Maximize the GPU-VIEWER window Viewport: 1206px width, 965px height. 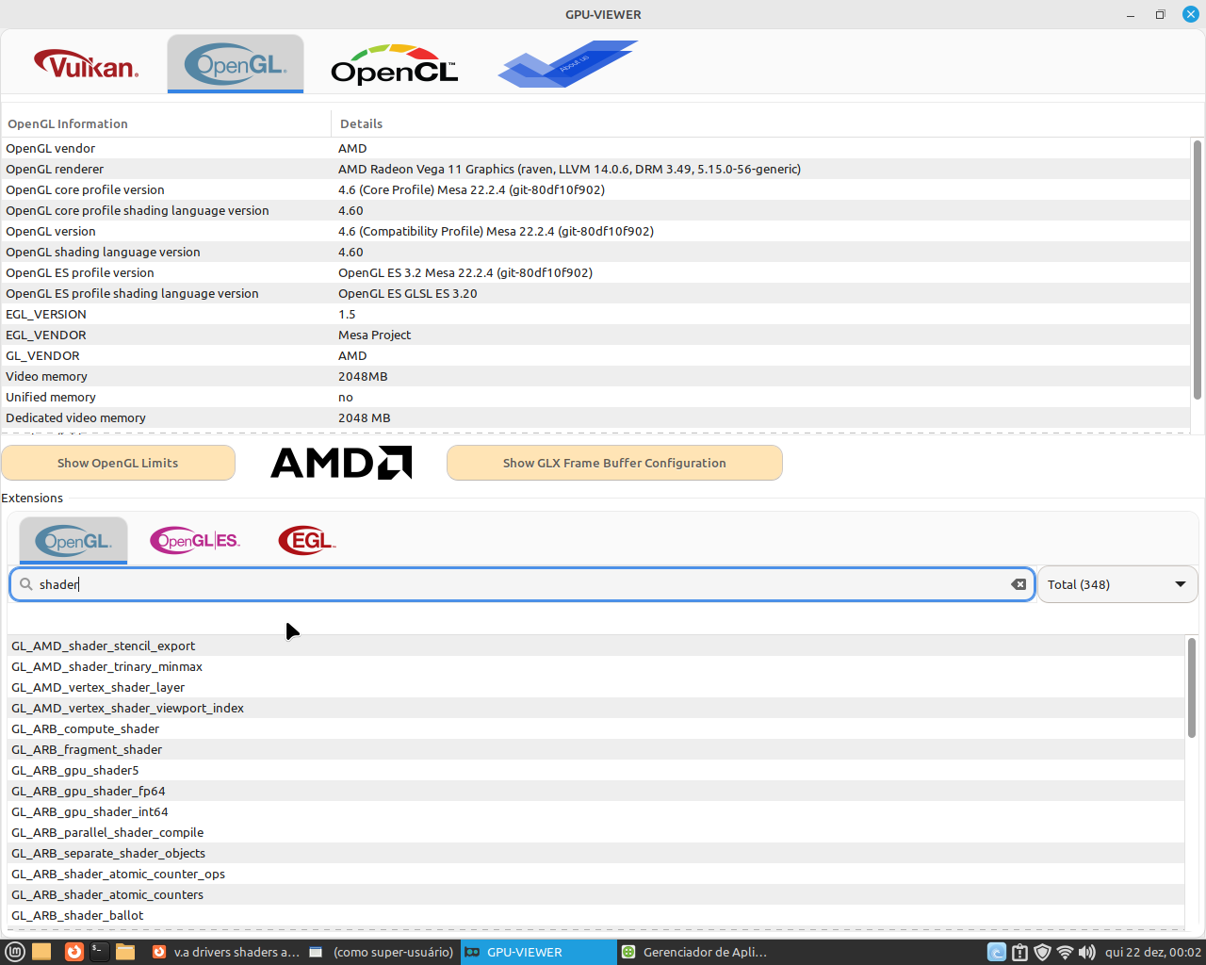point(1160,14)
